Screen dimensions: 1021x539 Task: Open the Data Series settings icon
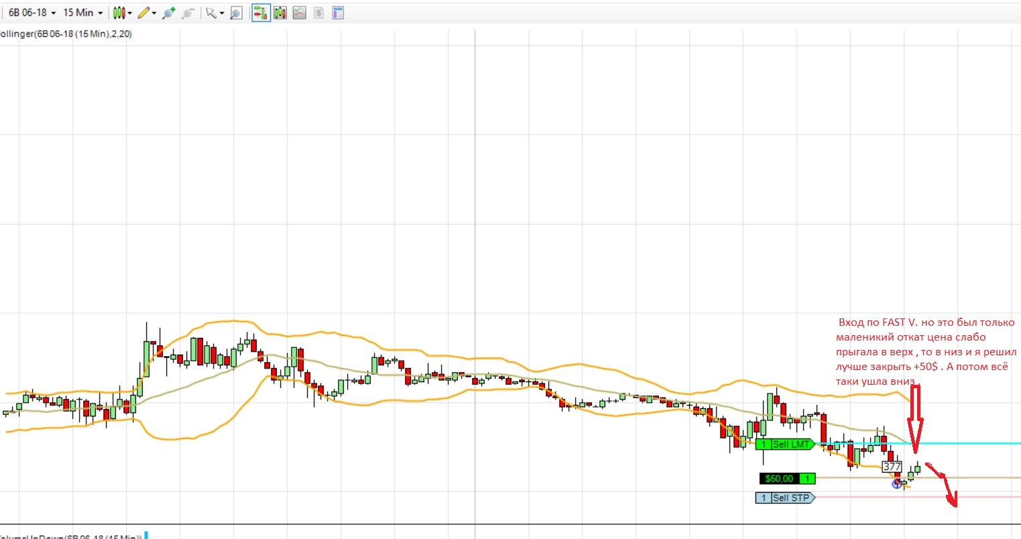pyautogui.click(x=280, y=13)
